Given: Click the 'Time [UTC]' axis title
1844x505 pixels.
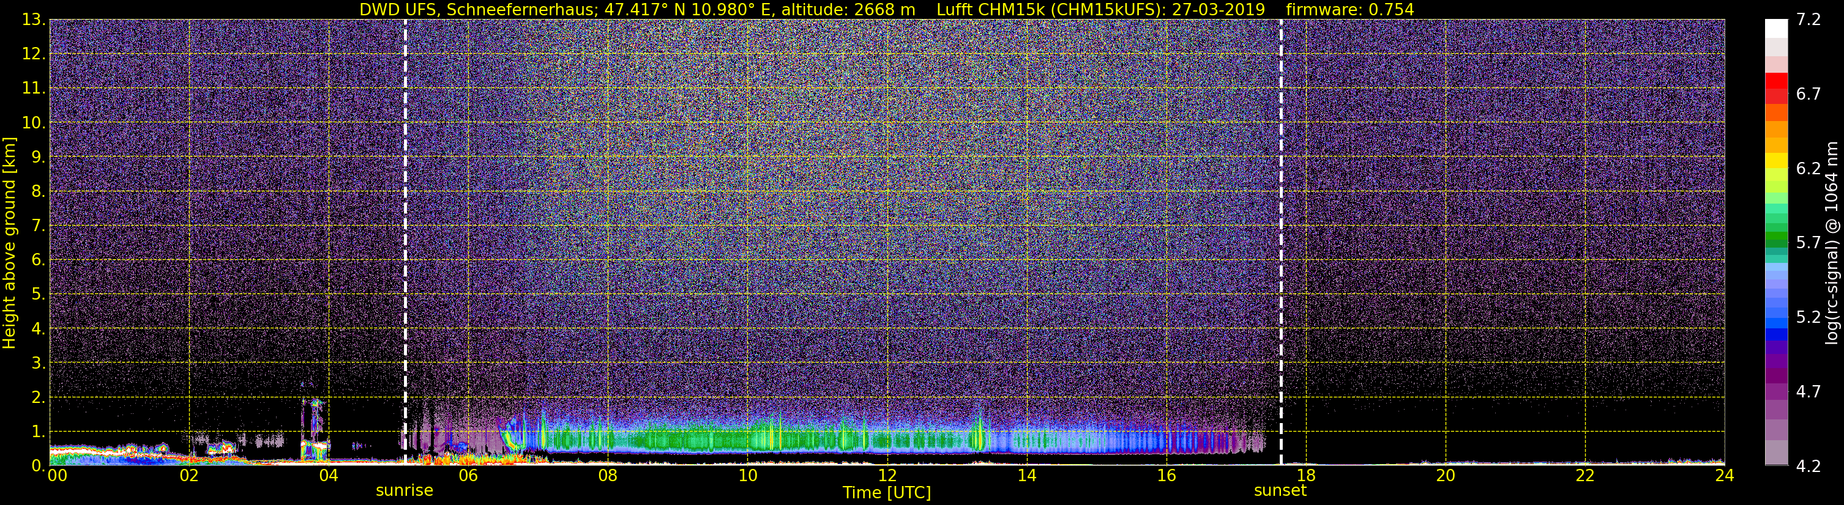Looking at the screenshot, I should click(887, 493).
